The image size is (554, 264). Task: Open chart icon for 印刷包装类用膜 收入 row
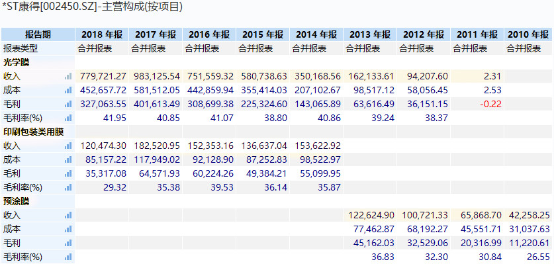pyautogui.click(x=68, y=146)
